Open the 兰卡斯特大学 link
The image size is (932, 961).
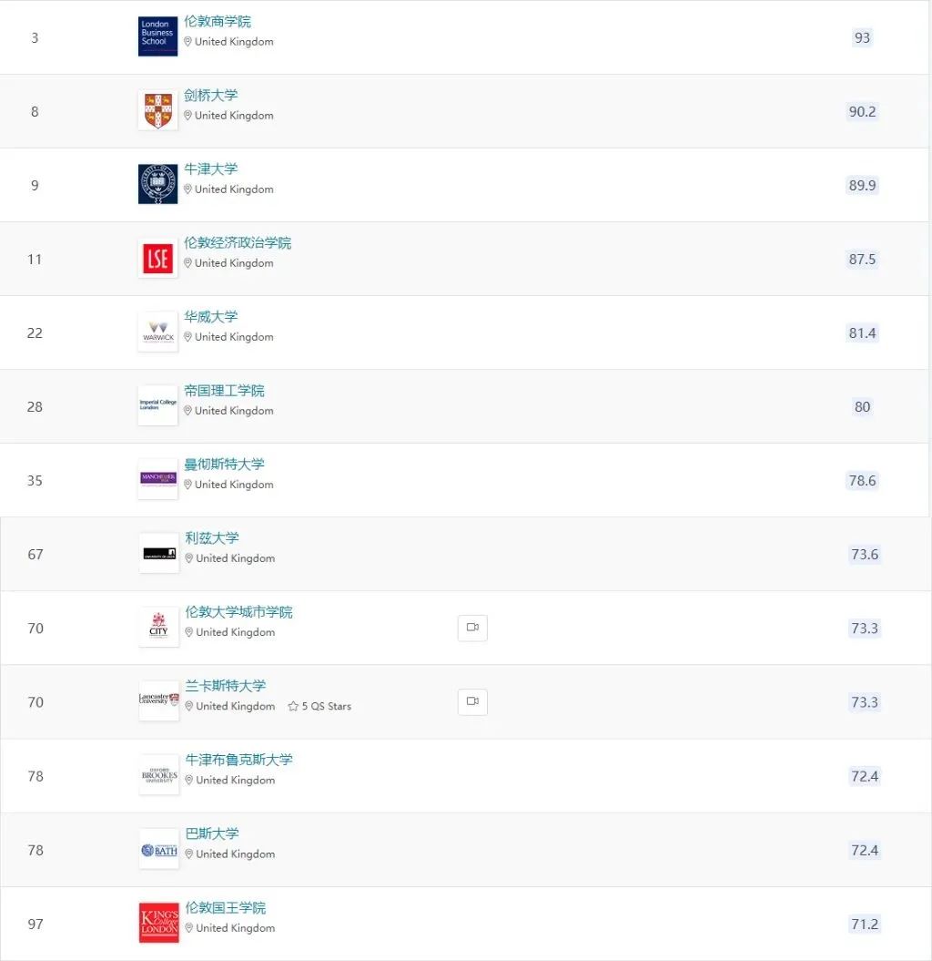tap(226, 686)
